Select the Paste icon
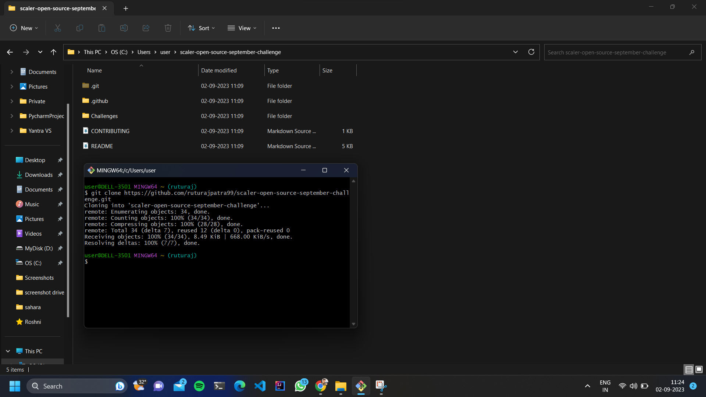Viewport: 706px width, 397px height. click(101, 28)
